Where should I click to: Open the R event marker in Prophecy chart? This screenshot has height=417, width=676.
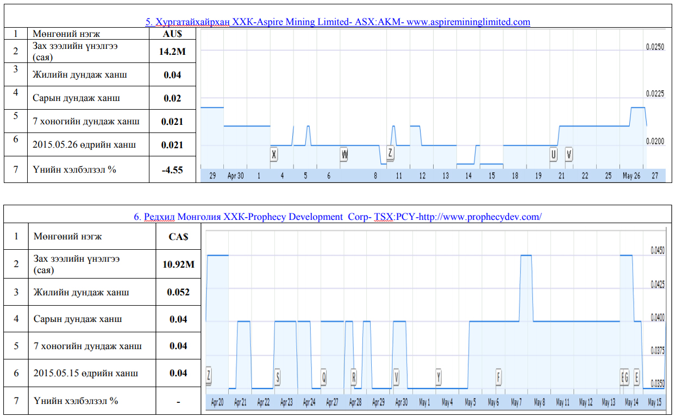pos(354,376)
